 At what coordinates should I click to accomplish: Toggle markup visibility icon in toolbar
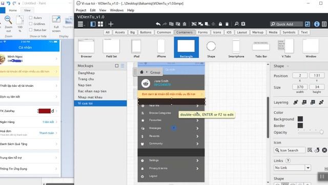click(243, 24)
